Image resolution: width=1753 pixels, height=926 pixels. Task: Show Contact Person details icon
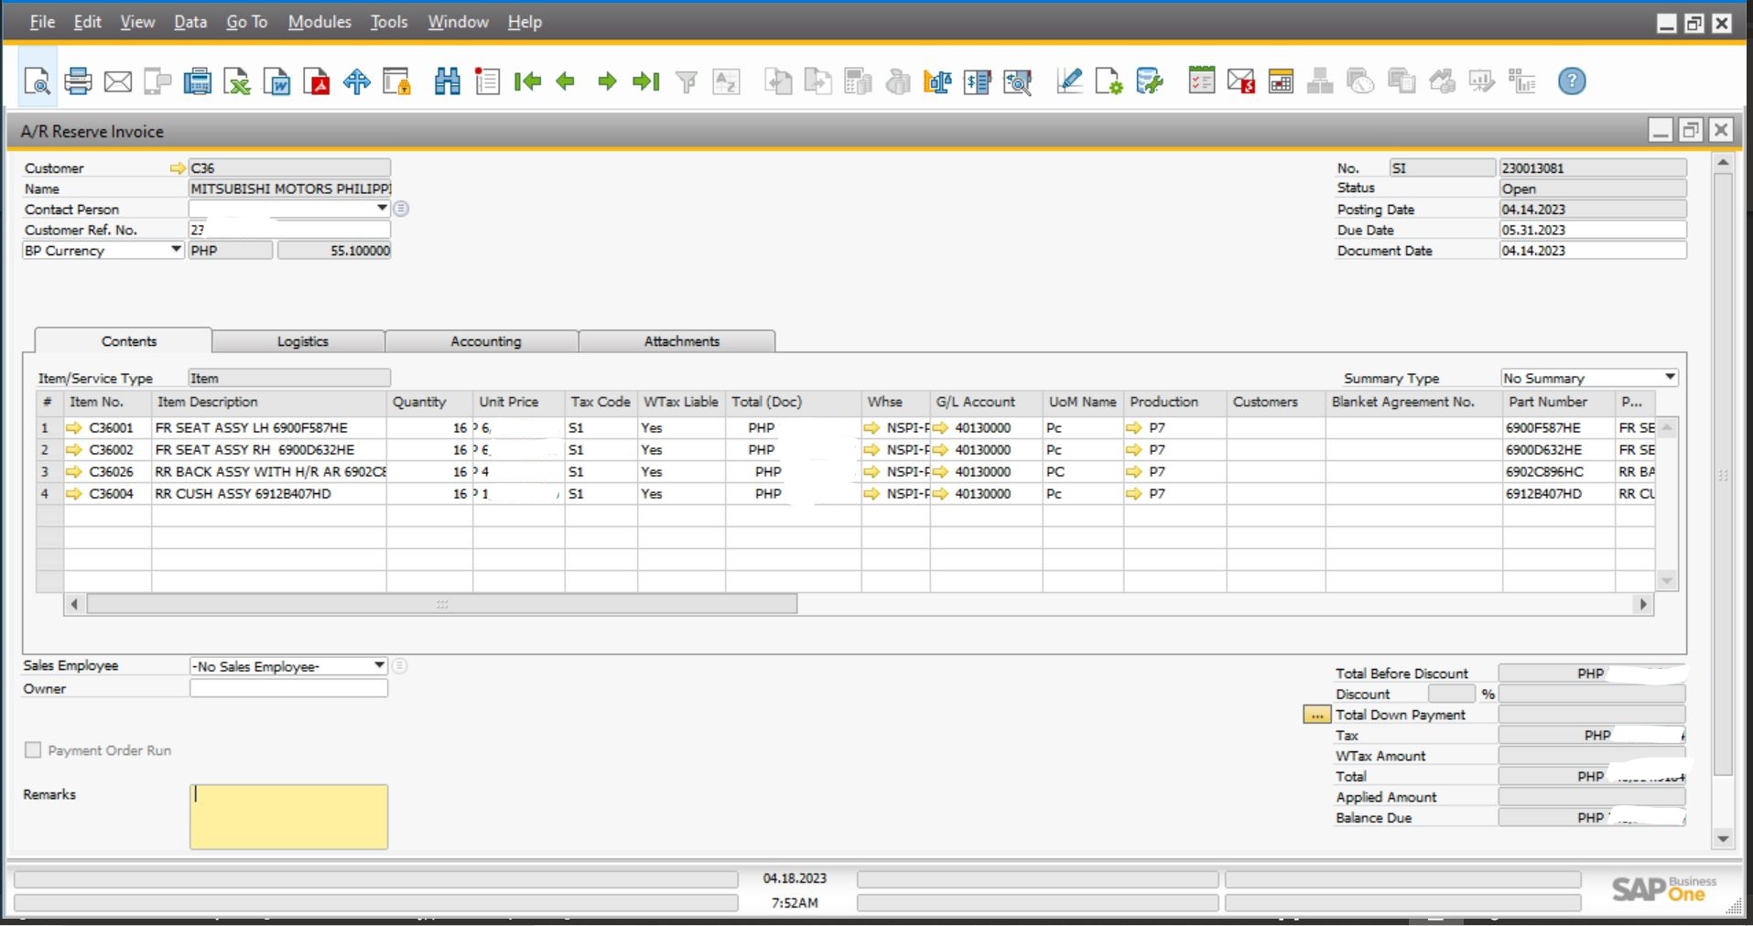[x=401, y=209]
